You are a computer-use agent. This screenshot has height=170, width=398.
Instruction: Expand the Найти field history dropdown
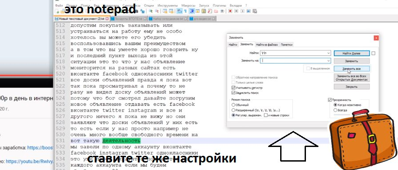[x=329, y=53]
